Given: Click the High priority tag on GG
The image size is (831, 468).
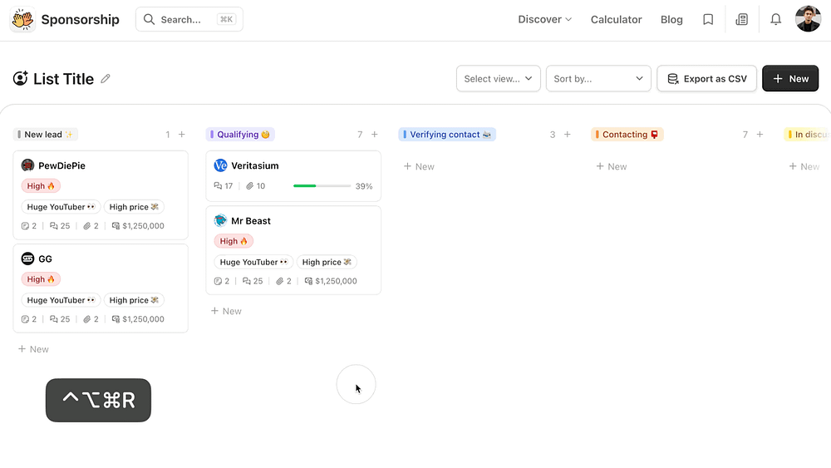Looking at the screenshot, I should click(41, 279).
